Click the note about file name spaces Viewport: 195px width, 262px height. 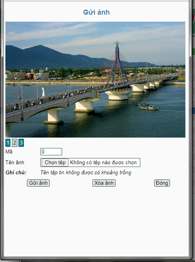click(86, 172)
